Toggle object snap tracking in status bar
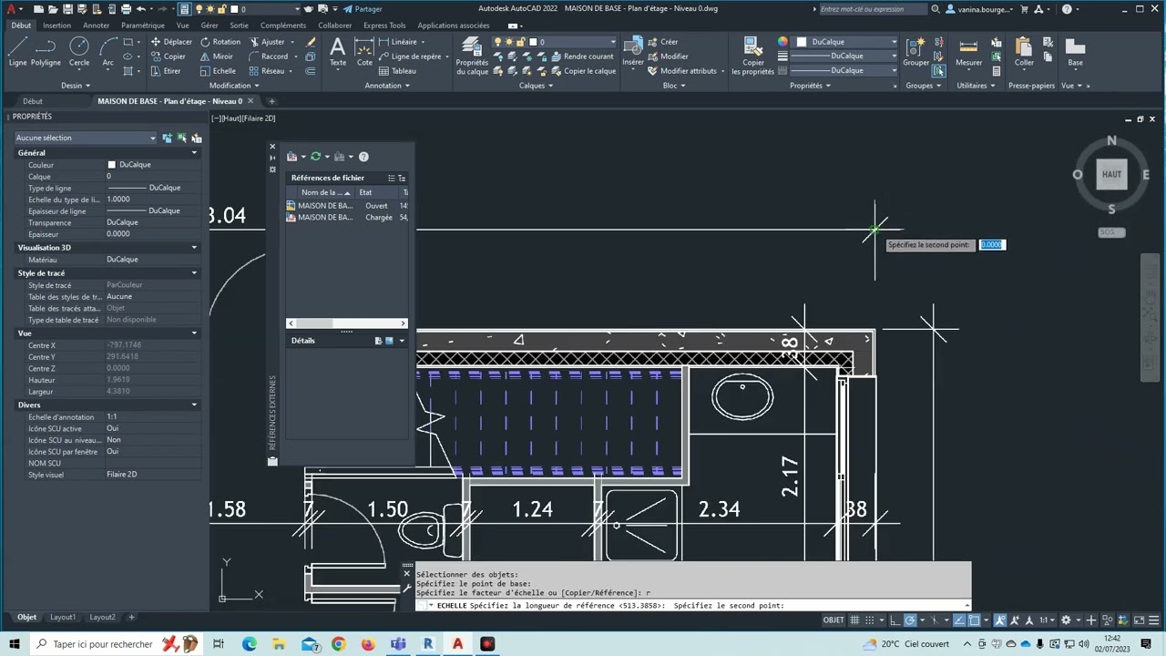1166x656 pixels. 959,620
